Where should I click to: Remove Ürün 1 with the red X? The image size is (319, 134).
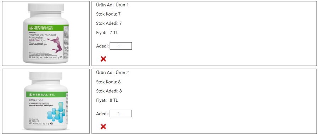103,59
